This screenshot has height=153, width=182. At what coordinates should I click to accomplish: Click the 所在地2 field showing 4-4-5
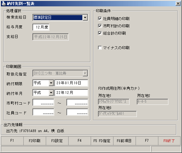pos(153,102)
